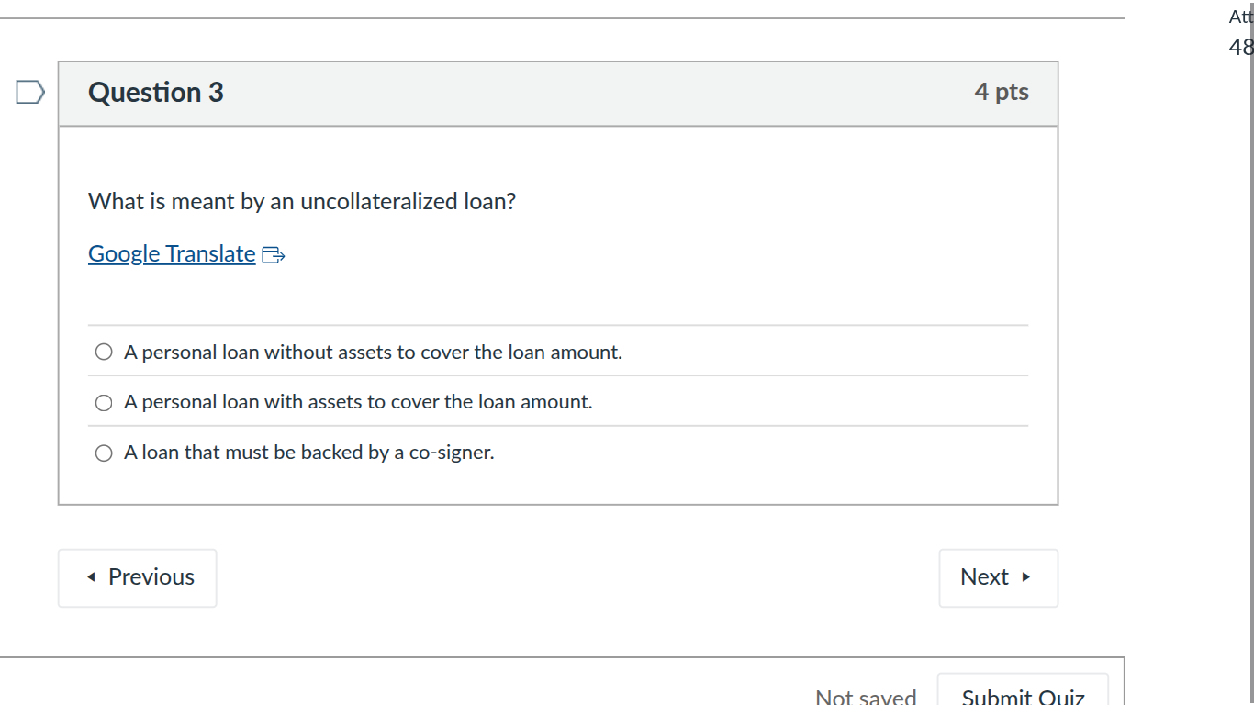
Task: Click the answer text mentioning no assets
Action: pyautogui.click(x=374, y=352)
